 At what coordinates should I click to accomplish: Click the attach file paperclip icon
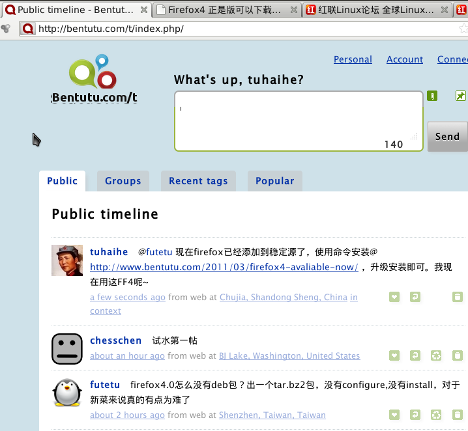432,96
